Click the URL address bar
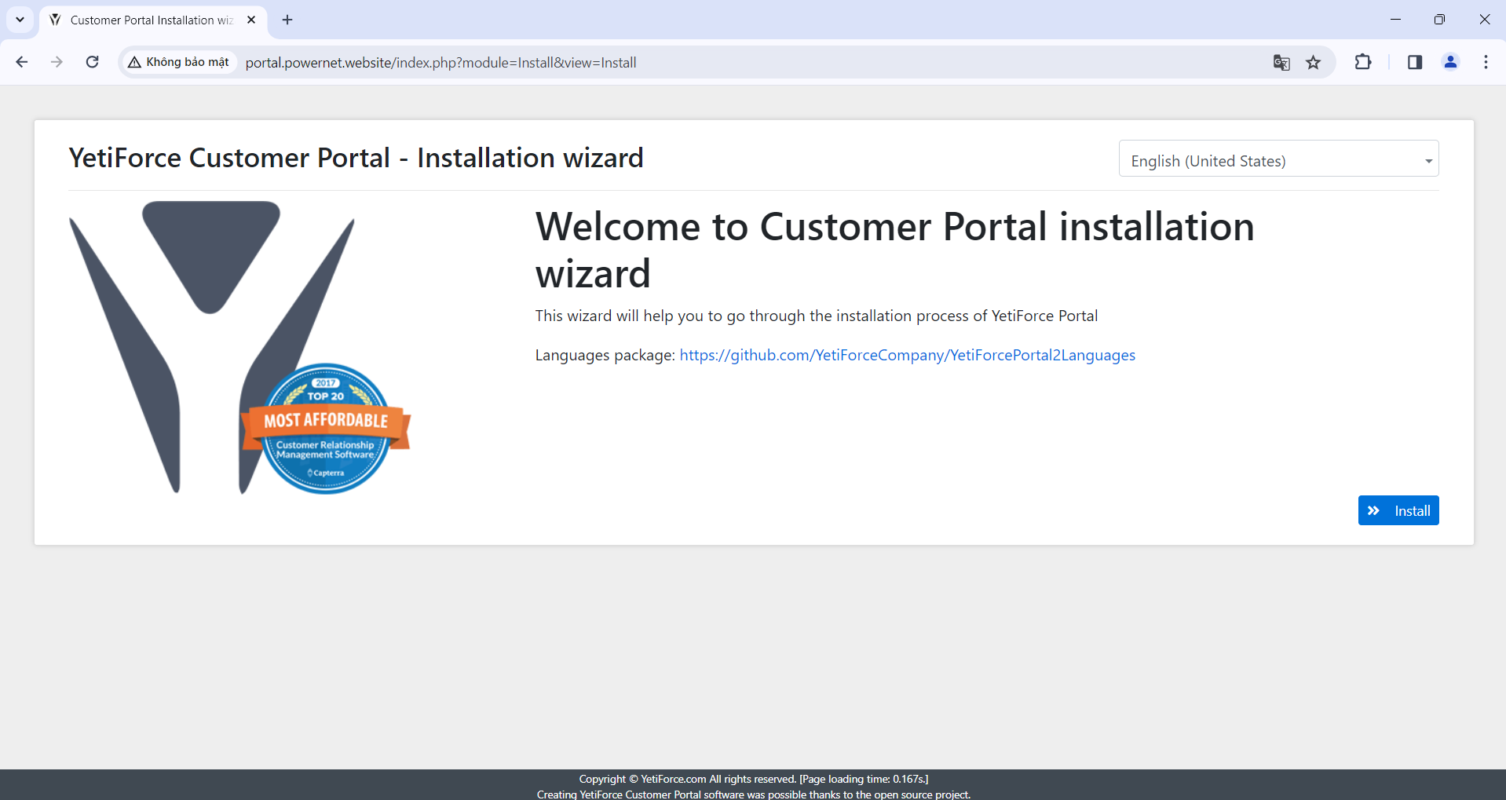The image size is (1506, 800). [707, 63]
